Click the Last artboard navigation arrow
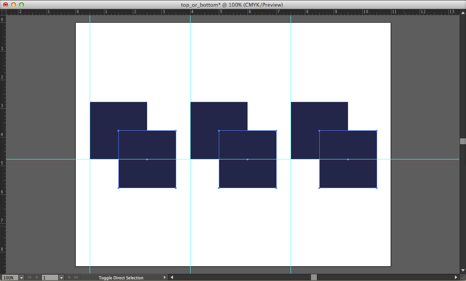Image resolution: width=466 pixels, height=281 pixels. point(76,277)
